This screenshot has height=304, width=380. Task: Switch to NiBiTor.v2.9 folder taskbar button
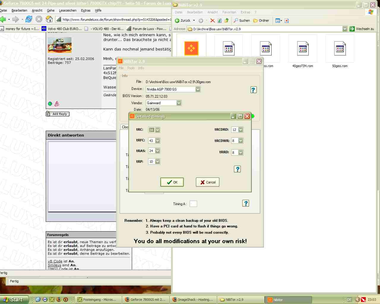240,300
